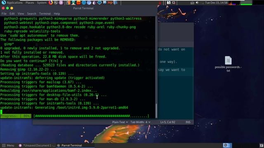Click the 'update-initramfs: Generating' terminal line
Screen dimensions: 264x148
pyautogui.click(x=64, y=108)
